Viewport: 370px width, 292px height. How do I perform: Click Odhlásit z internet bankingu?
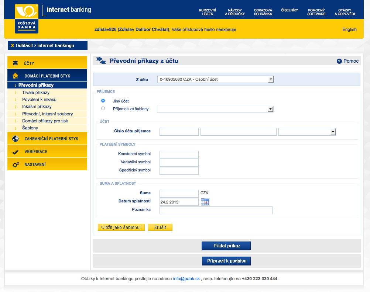tap(48, 45)
